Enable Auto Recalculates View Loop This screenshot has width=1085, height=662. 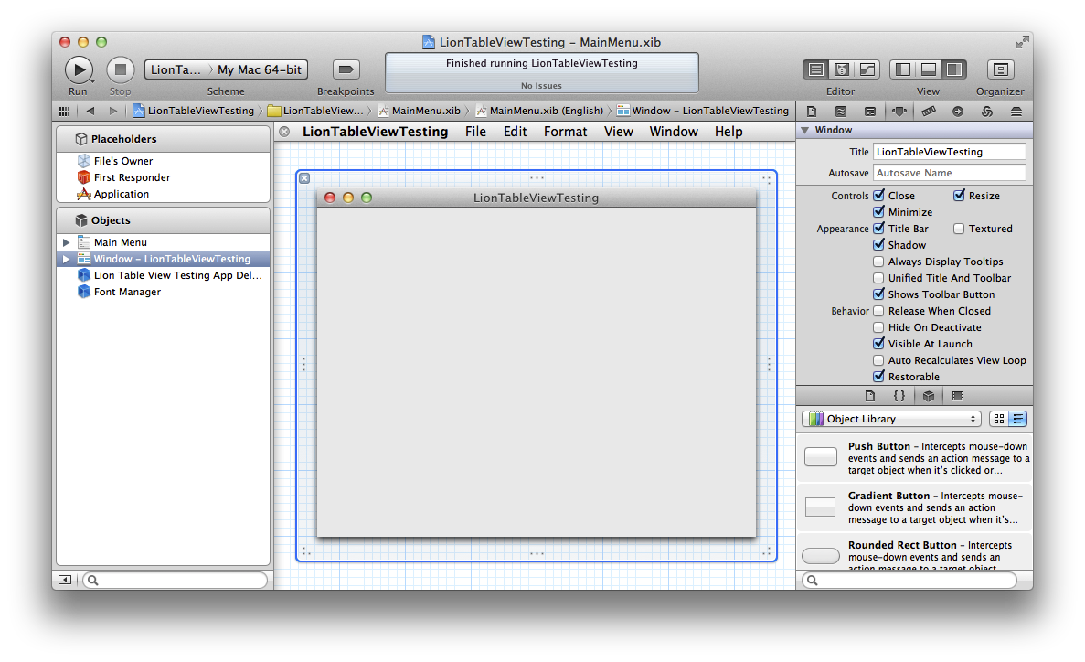point(878,360)
